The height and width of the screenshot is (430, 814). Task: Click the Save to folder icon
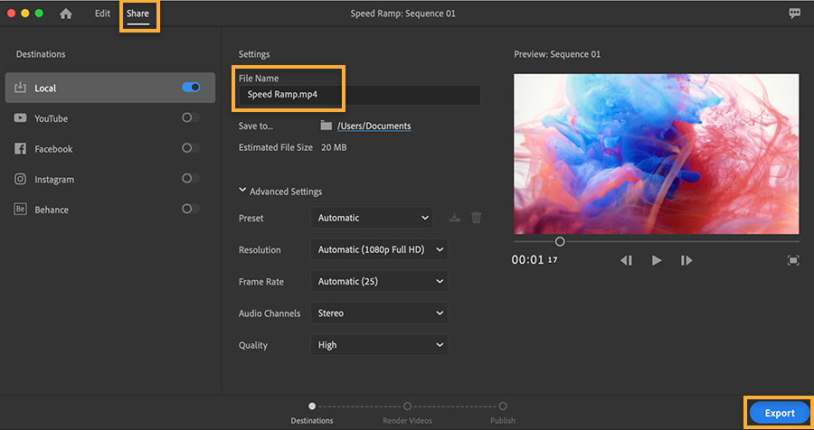pyautogui.click(x=326, y=126)
